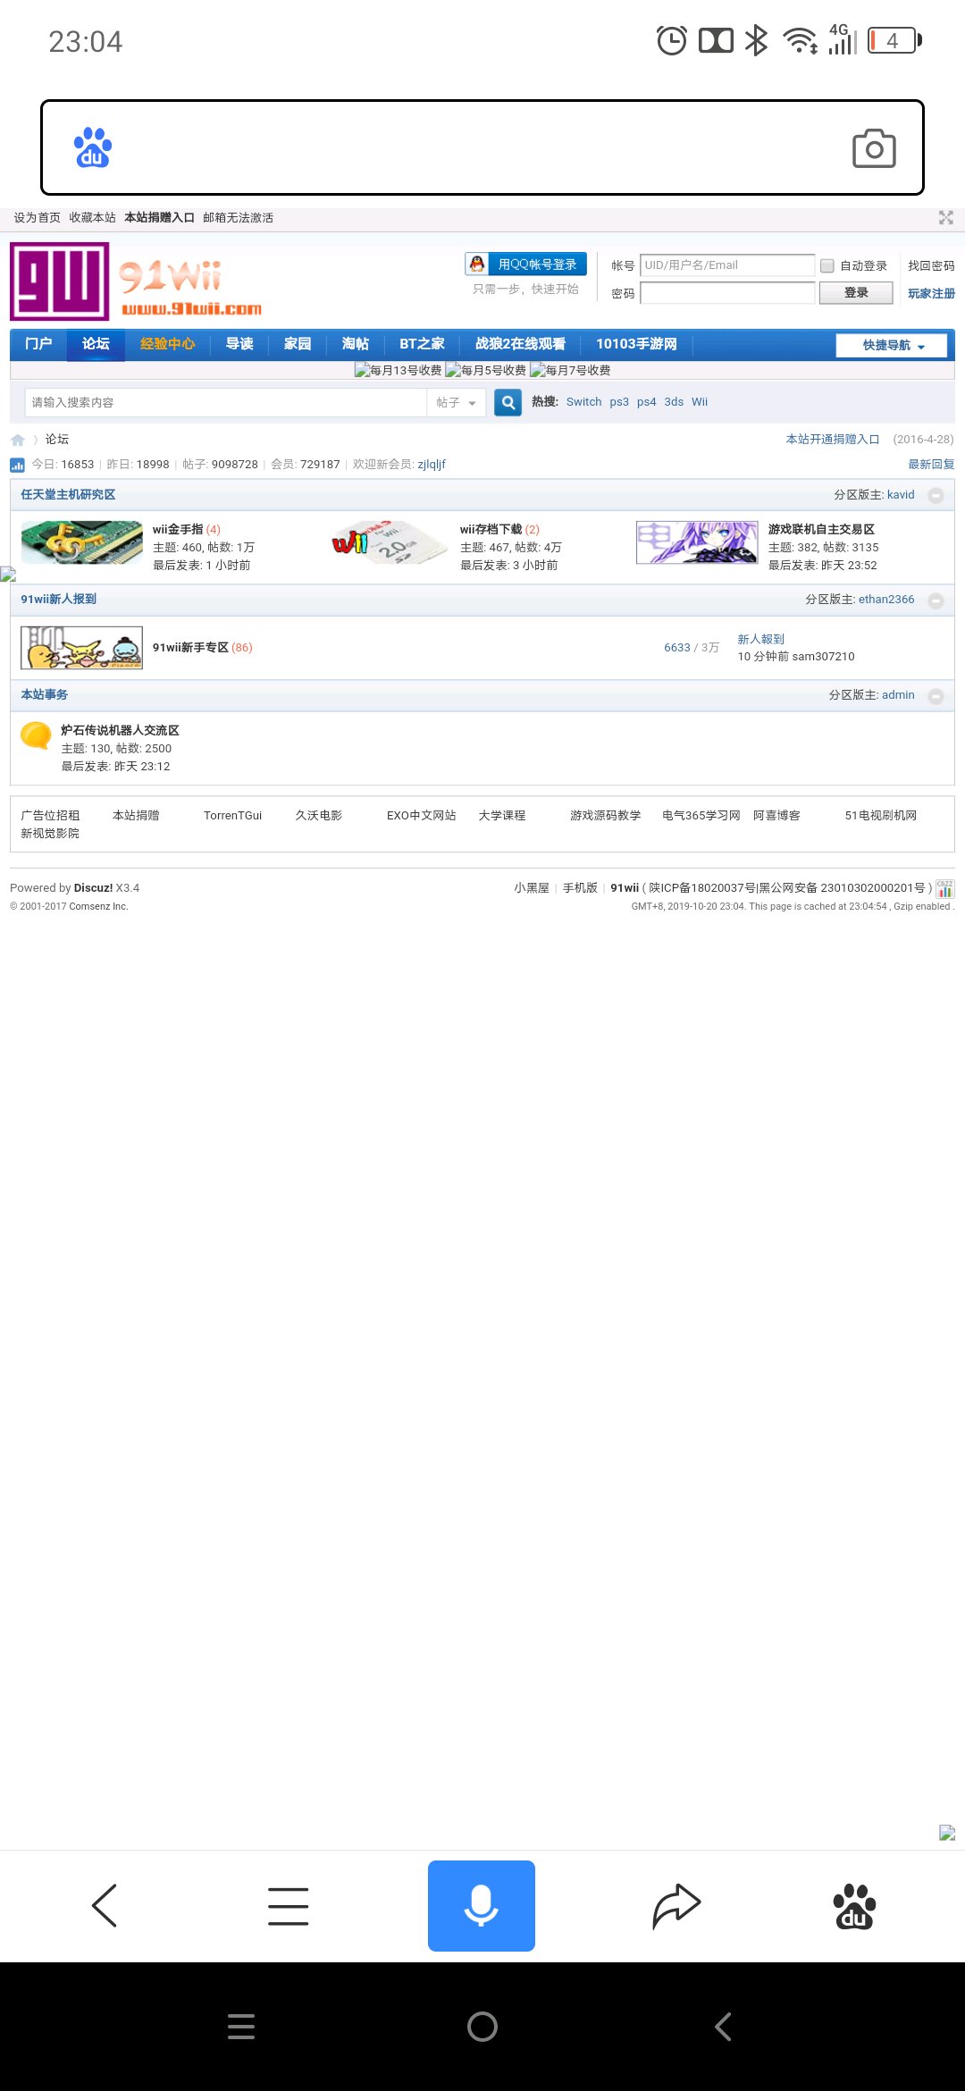Screen dimensions: 965x2091
Task: Collapse the 任天堂主机研究区 section
Action: [x=936, y=495]
